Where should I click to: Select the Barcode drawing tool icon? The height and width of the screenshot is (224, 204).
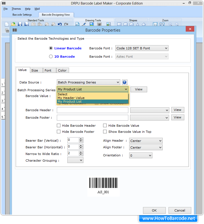pyautogui.click(x=99, y=24)
